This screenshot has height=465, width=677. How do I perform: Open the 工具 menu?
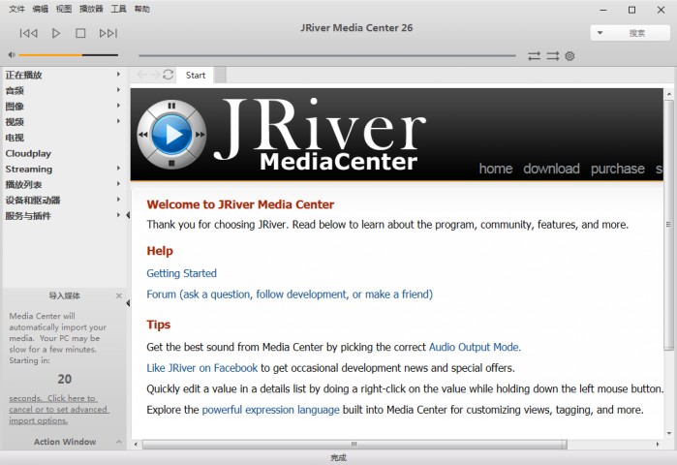click(118, 9)
